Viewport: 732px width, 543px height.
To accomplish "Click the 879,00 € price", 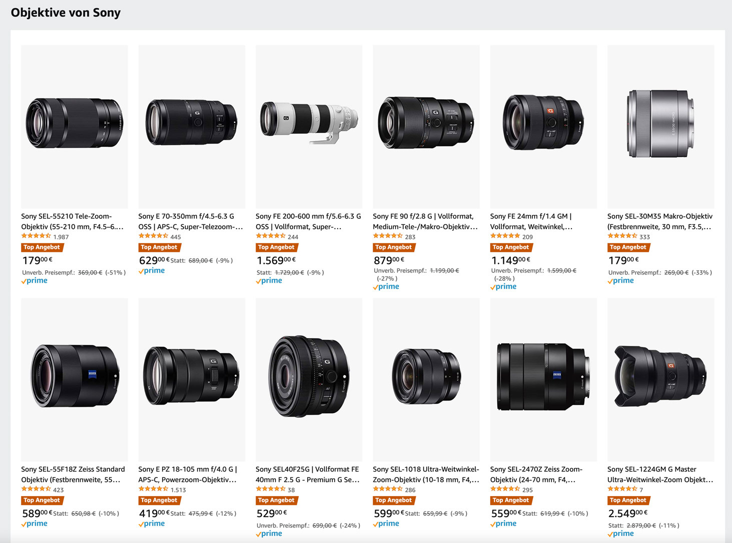I will pos(389,260).
